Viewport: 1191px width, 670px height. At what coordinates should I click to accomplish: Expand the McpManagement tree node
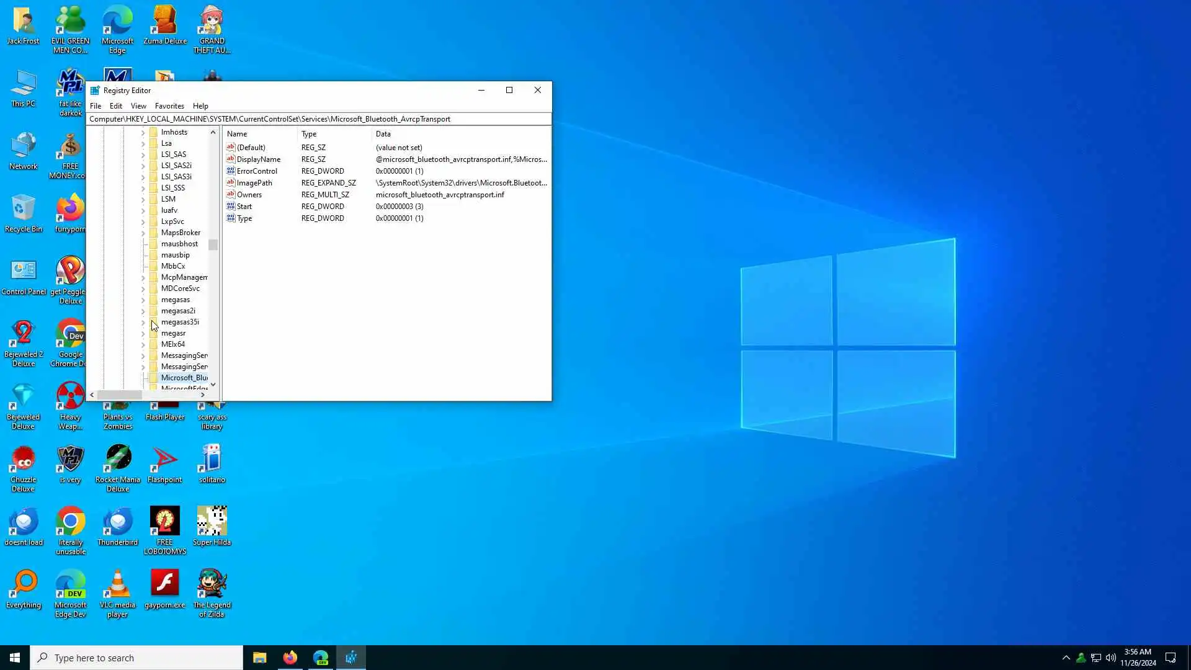(x=143, y=277)
